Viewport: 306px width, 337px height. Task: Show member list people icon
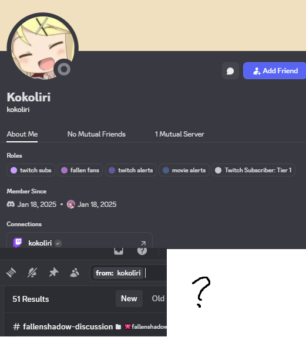75,273
